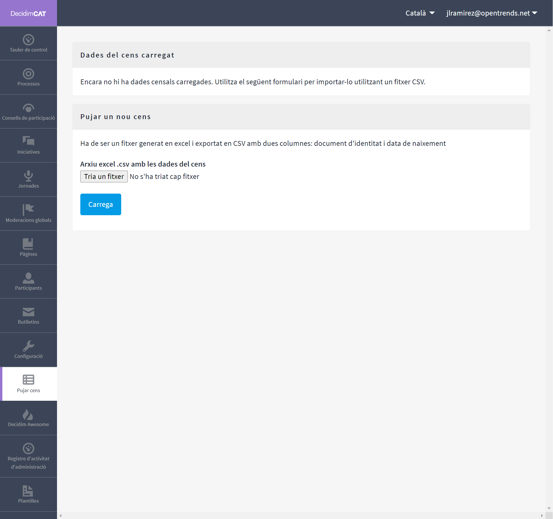Open the Processos target icon
Image resolution: width=553 pixels, height=519 pixels.
click(x=28, y=74)
